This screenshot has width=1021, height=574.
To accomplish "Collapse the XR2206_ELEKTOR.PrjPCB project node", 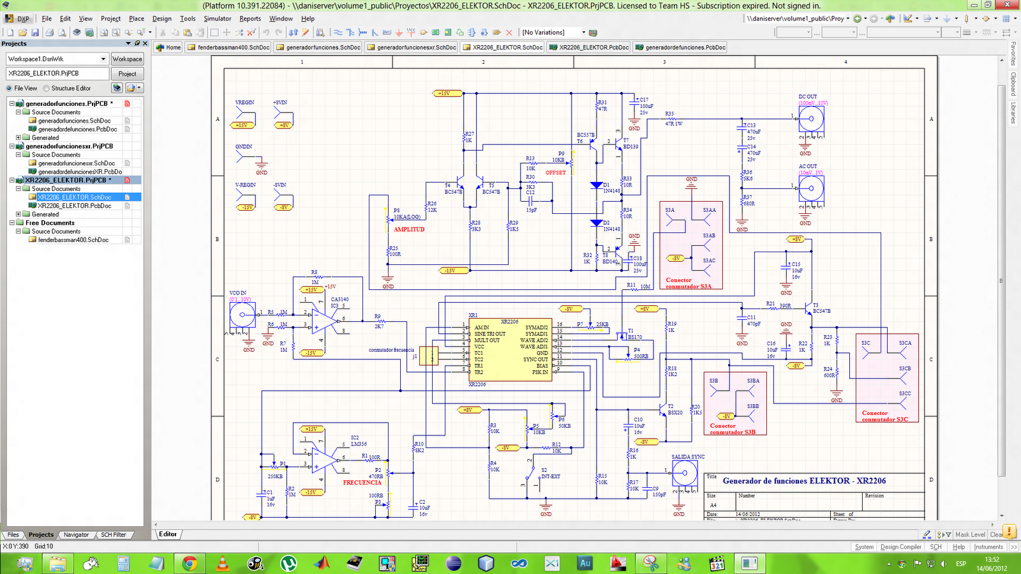I will tap(11, 180).
